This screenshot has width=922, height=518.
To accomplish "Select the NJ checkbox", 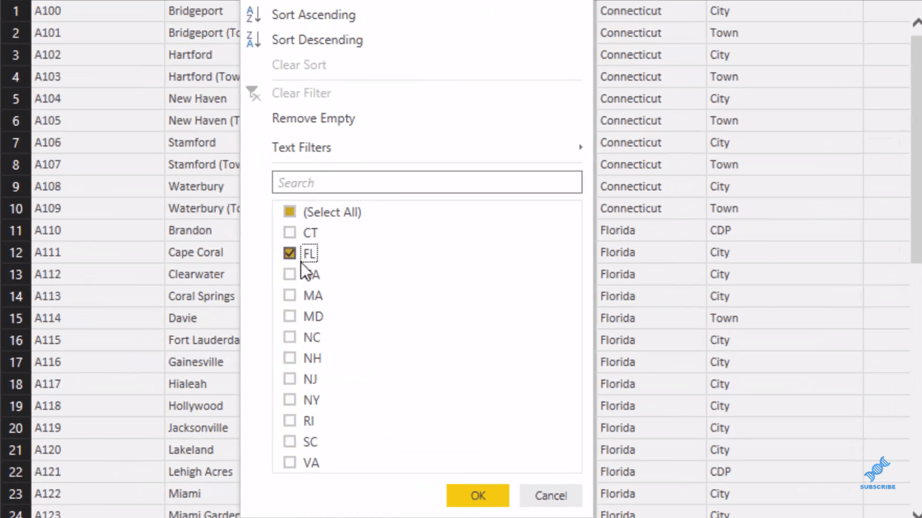I will [290, 379].
